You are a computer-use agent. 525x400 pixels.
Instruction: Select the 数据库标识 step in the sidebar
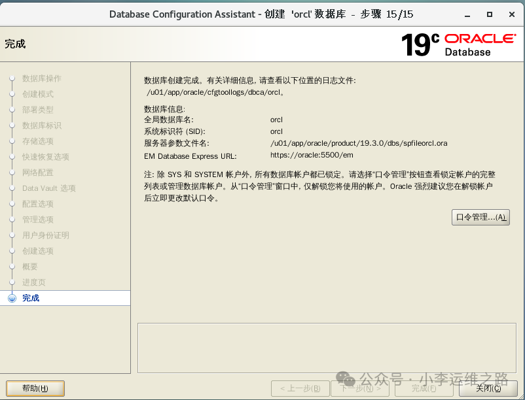coord(41,125)
